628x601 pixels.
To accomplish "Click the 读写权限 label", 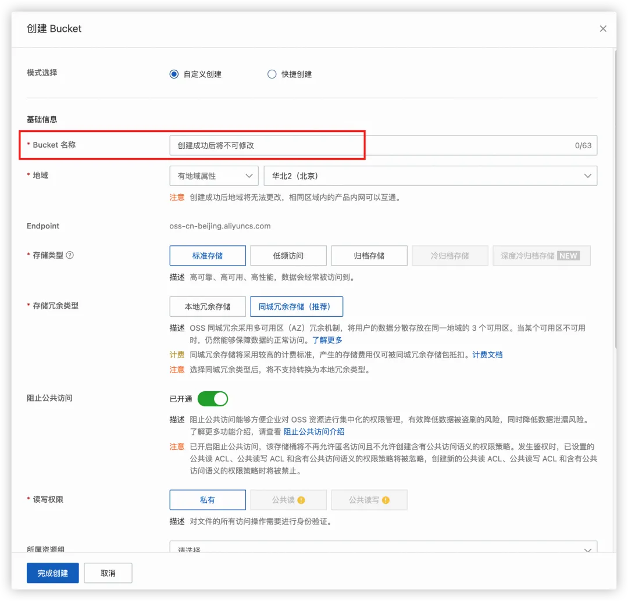I will [x=48, y=500].
